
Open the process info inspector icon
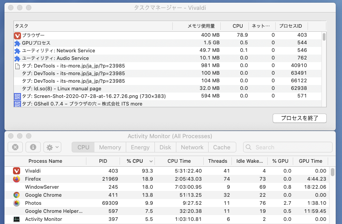[33, 147]
